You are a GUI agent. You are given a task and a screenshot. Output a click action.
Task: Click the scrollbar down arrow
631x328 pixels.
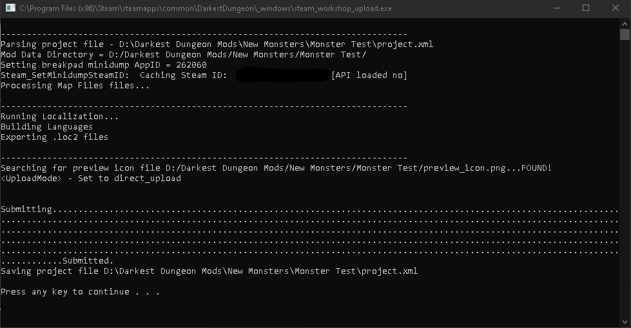(625, 322)
